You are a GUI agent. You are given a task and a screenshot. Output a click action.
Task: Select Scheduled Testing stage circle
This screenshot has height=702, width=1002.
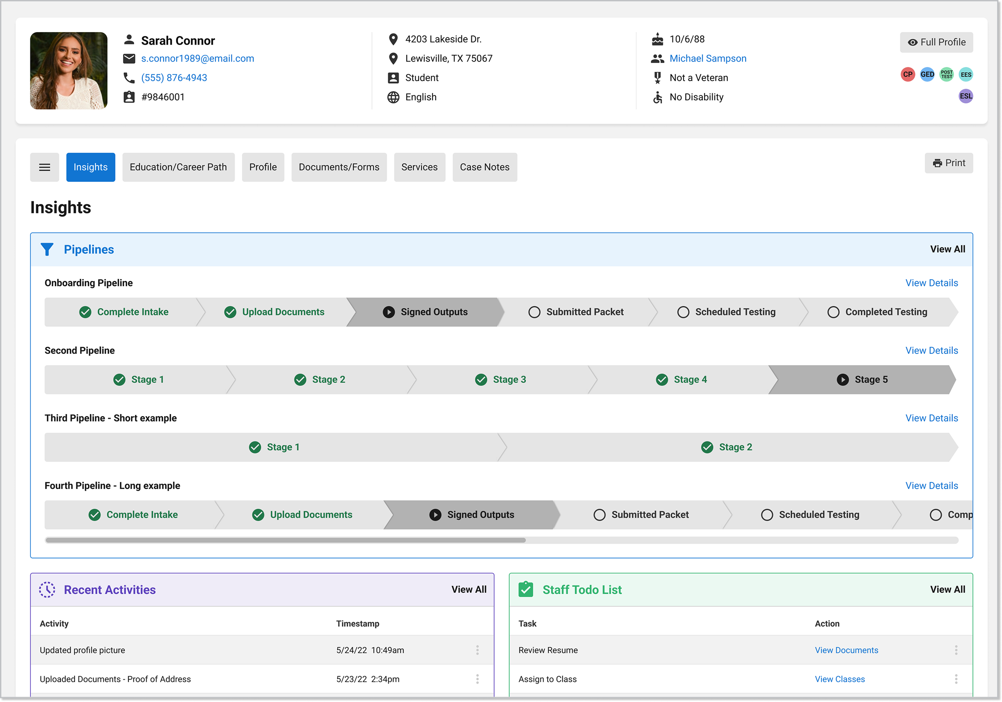tap(683, 312)
